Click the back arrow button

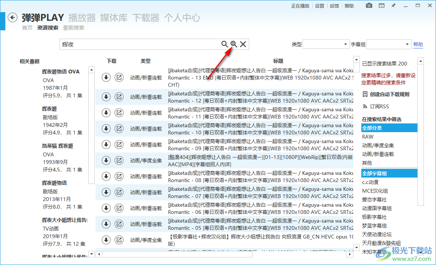click(x=12, y=18)
